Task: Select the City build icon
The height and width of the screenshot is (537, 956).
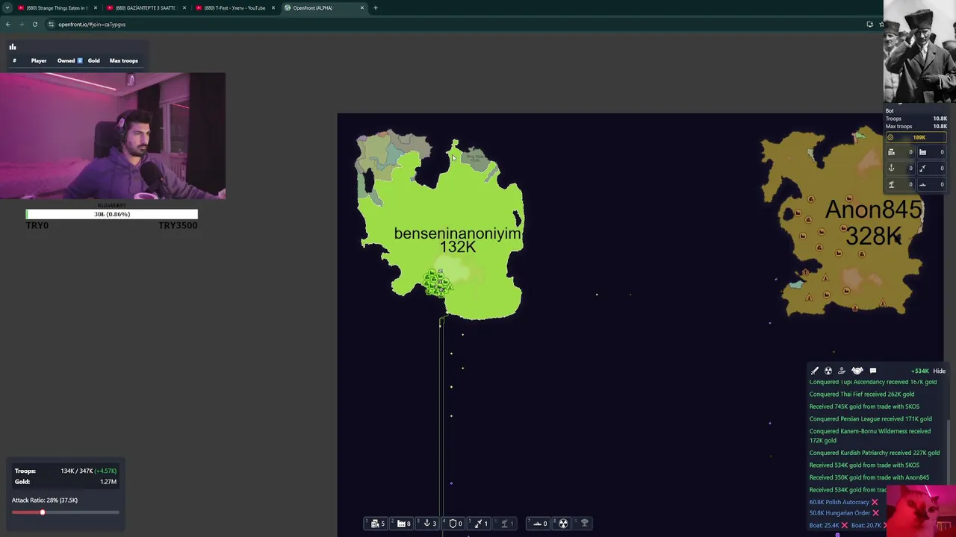Action: 376,524
